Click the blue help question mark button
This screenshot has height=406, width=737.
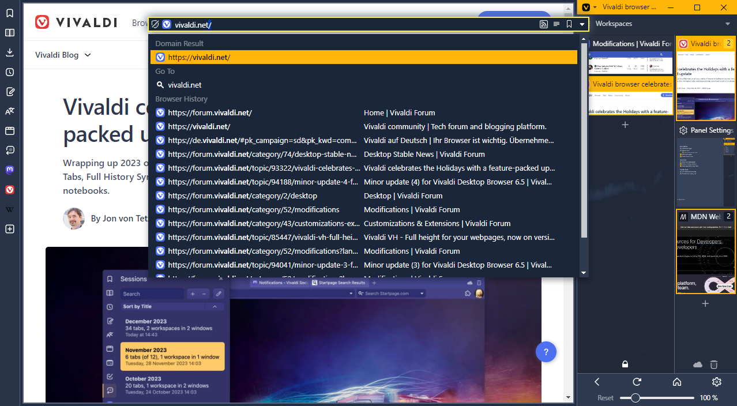pyautogui.click(x=546, y=352)
